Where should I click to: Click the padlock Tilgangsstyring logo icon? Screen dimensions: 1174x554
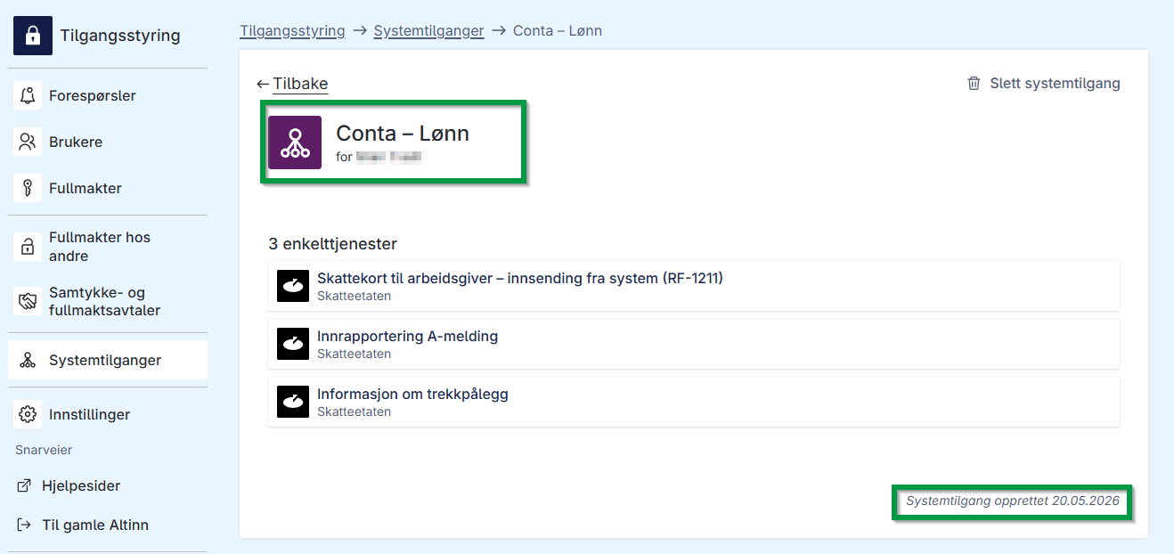pyautogui.click(x=33, y=36)
